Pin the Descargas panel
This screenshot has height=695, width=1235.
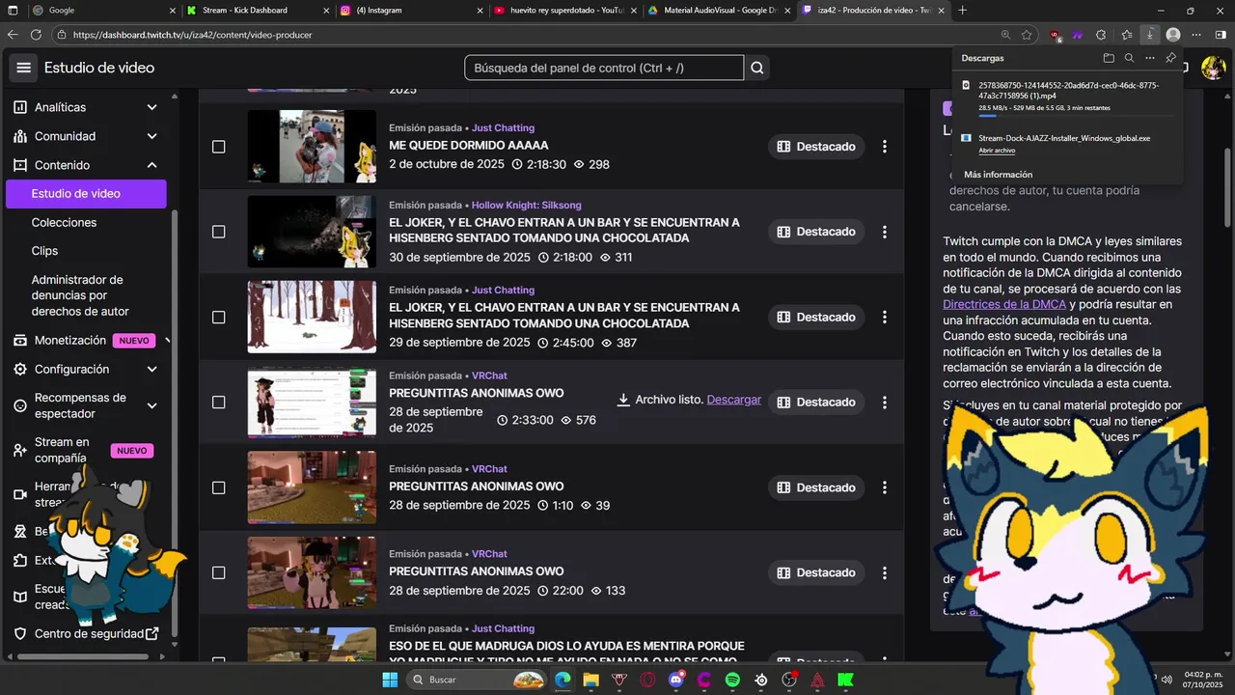point(1170,58)
